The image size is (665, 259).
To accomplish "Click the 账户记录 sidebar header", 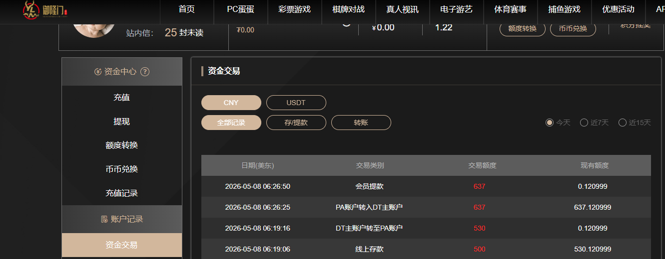I will pos(122,219).
